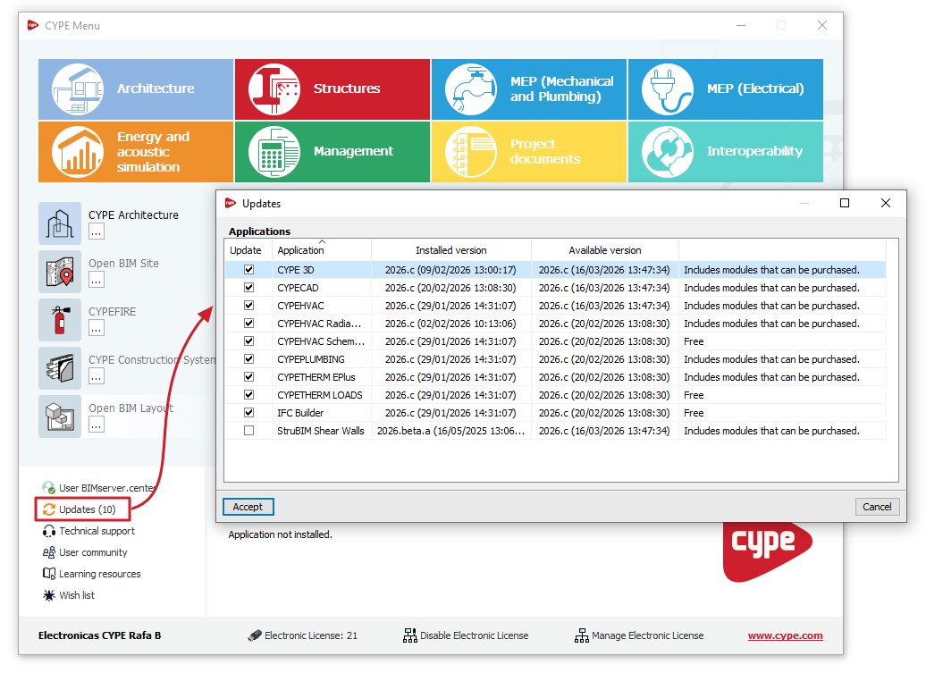The width and height of the screenshot is (926, 673).
Task: Uncheck the CYPEHVAC update checkbox
Action: pos(249,306)
